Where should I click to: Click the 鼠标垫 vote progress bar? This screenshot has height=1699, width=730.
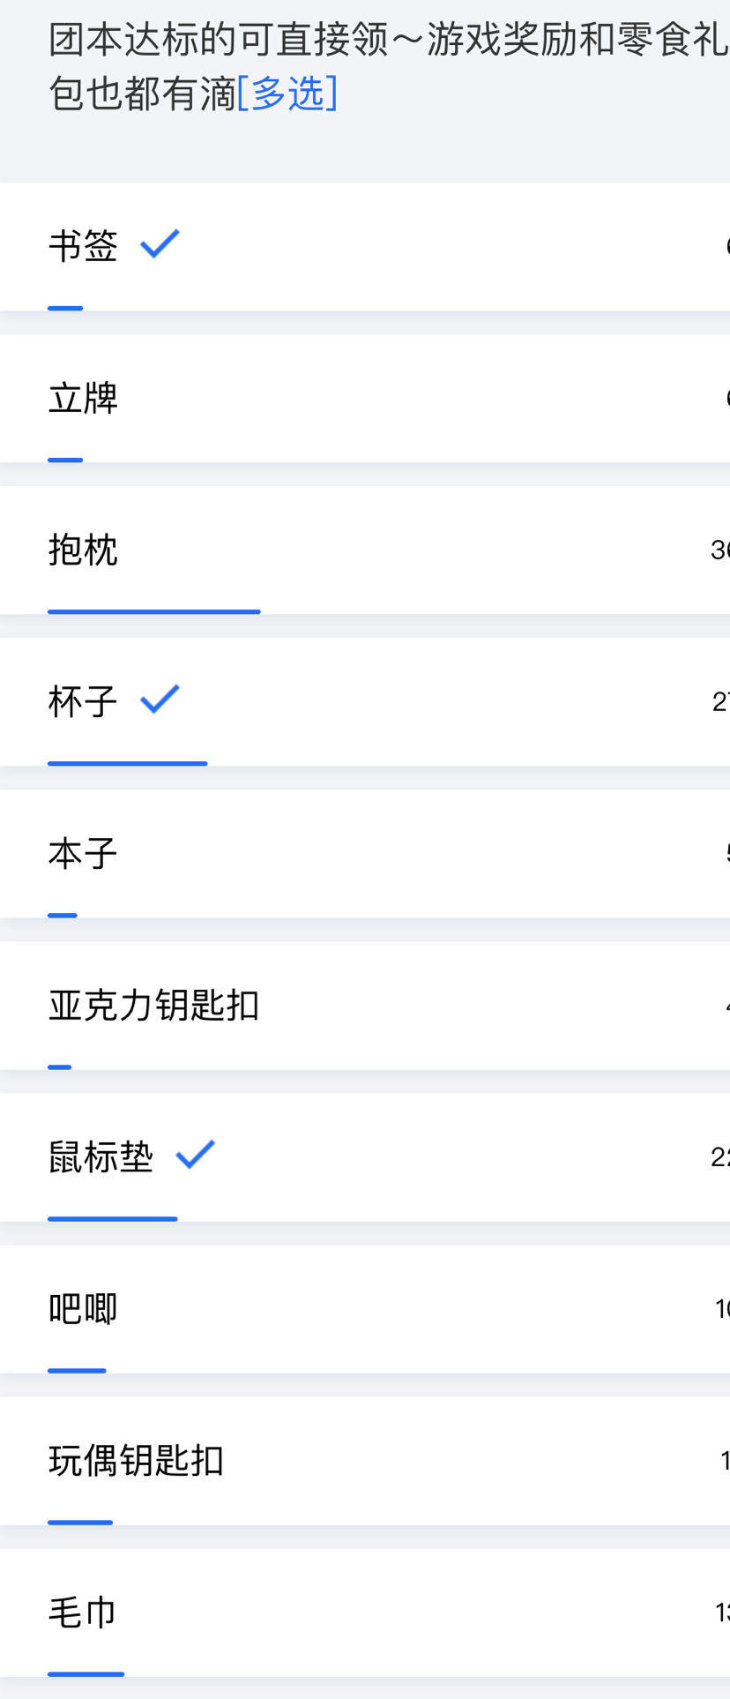point(113,1218)
